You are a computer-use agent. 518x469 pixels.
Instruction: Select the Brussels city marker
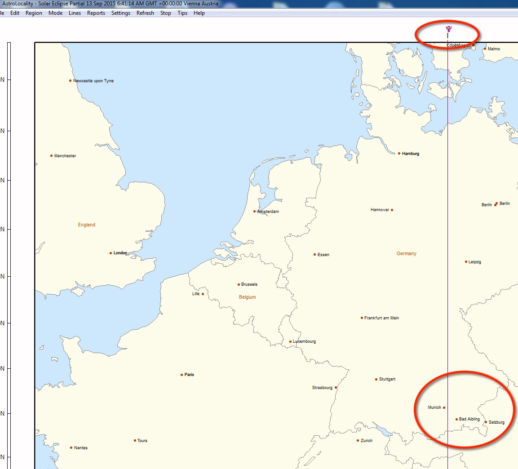point(239,284)
